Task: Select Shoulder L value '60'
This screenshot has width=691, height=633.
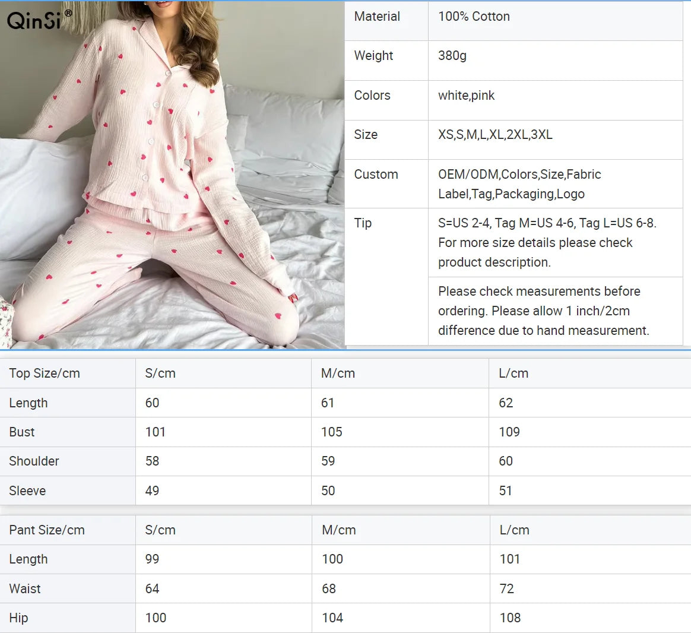Action: (506, 461)
